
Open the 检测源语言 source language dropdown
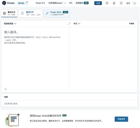[x=10, y=24]
